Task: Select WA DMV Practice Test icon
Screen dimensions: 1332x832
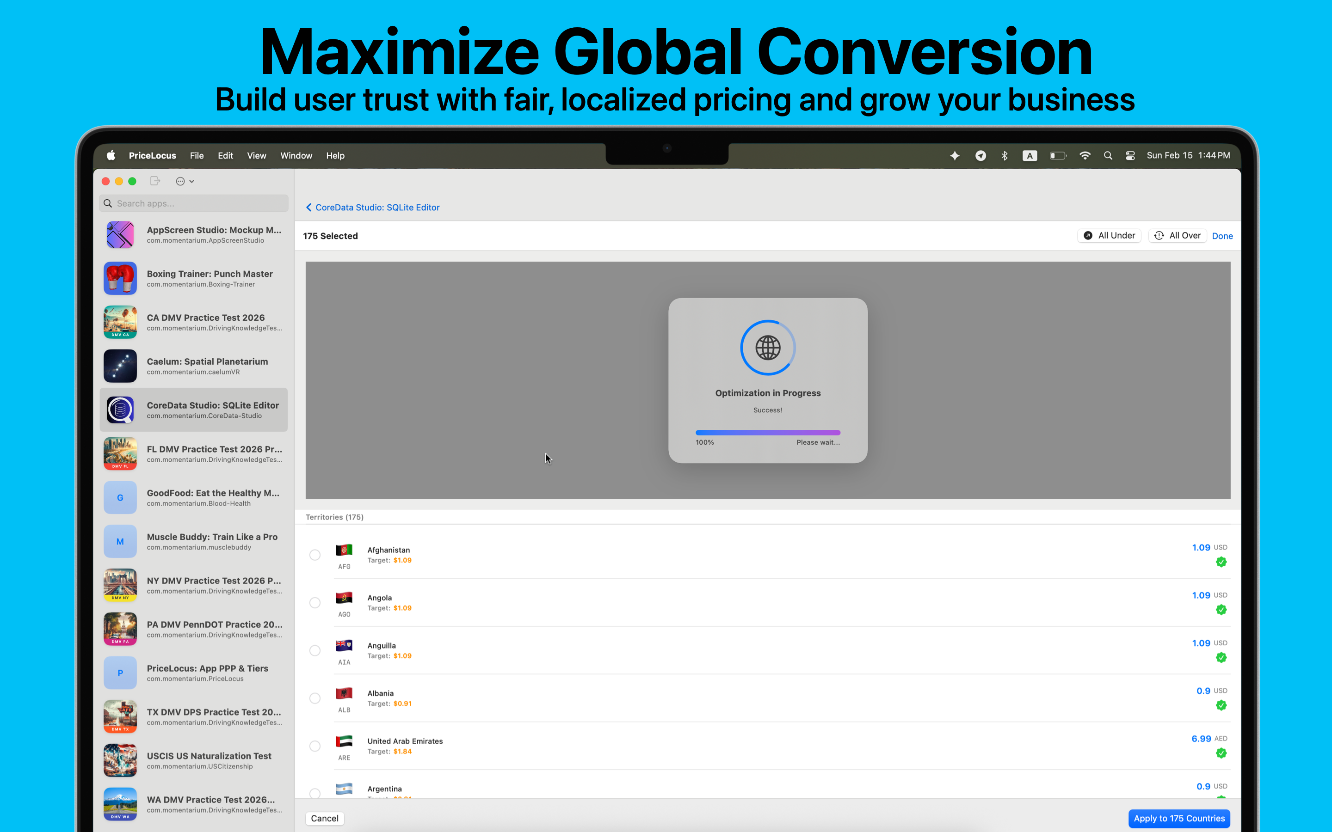Action: coord(120,804)
